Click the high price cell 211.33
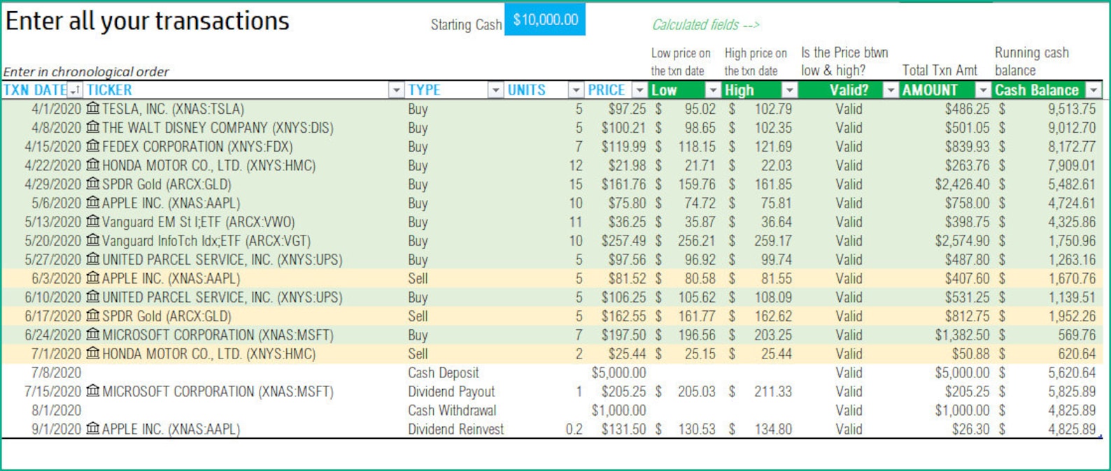The image size is (1111, 471). tap(773, 392)
